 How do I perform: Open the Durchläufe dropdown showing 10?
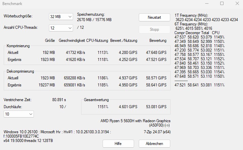click(18, 114)
